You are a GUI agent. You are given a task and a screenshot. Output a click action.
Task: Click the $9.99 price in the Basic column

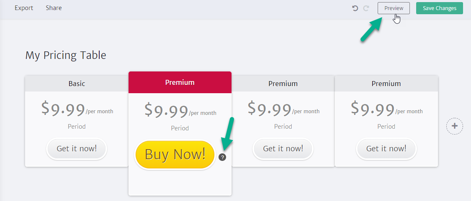63,109
